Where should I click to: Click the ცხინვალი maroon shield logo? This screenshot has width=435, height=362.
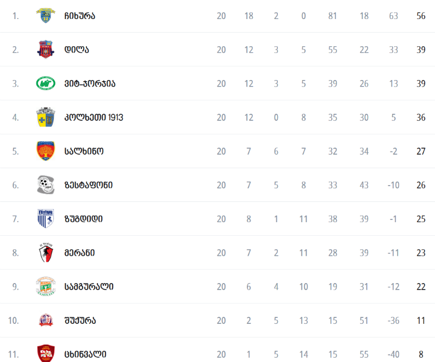pos(46,353)
